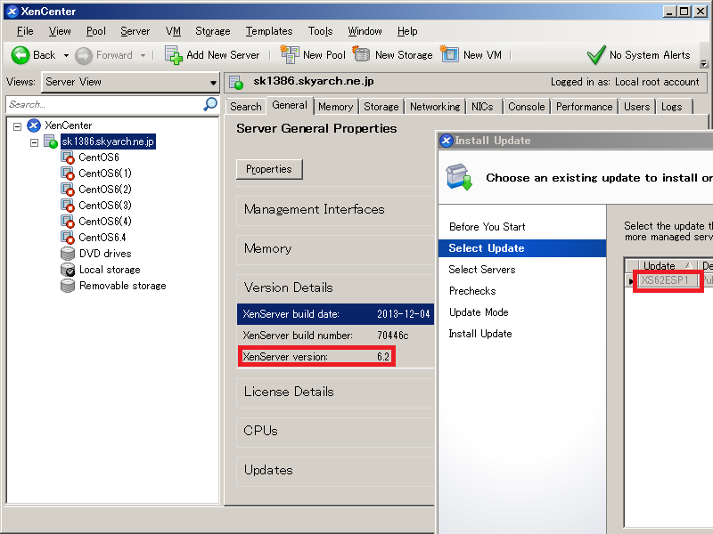The image size is (713, 534).
Task: Click the CentOS6(4) VM icon
Action: coord(68,221)
